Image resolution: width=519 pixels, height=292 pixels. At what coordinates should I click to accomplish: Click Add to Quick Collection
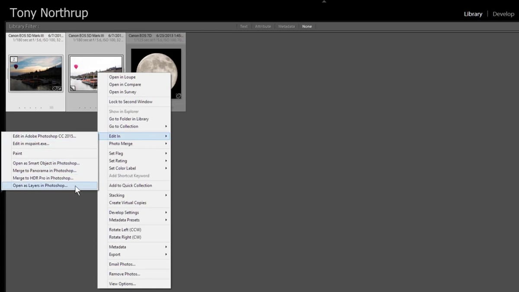pos(134,186)
